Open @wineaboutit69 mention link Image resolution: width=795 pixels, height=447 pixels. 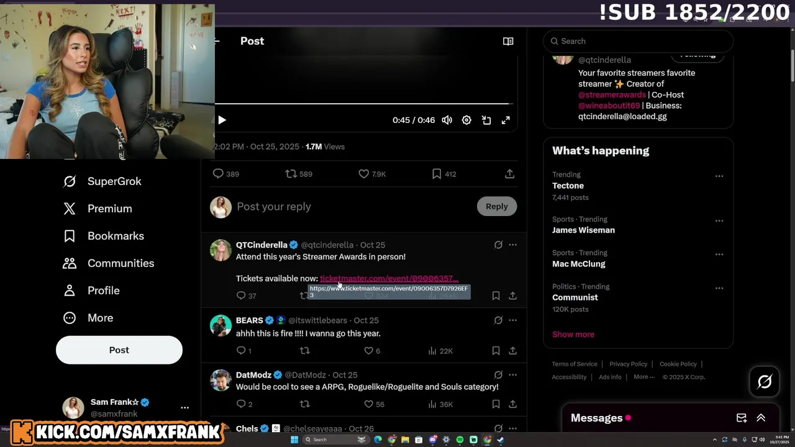tap(609, 106)
